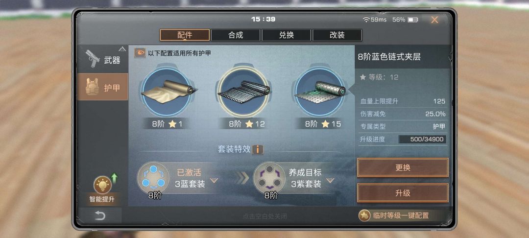Collapse the sidebar using the top triangle
The height and width of the screenshot is (238, 529).
point(122,49)
